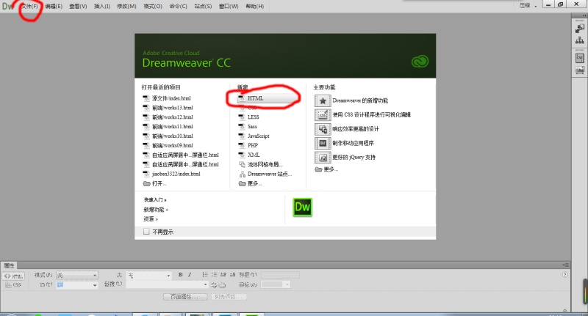Open the 类 class dropdown

(x=148, y=275)
